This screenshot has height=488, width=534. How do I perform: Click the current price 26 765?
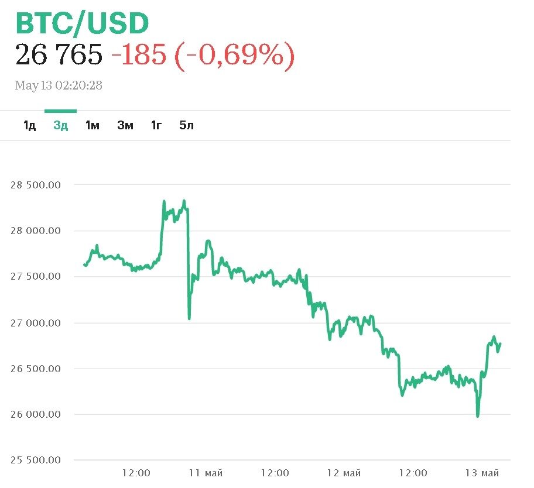59,55
